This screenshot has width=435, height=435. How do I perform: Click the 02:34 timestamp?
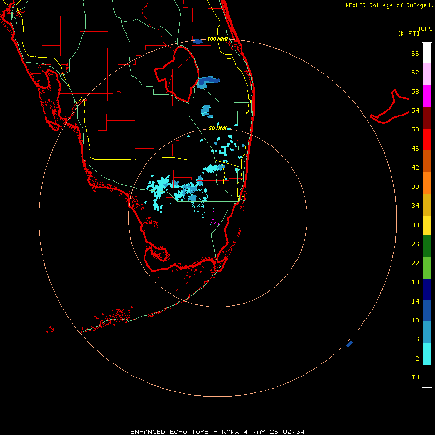coord(293,432)
